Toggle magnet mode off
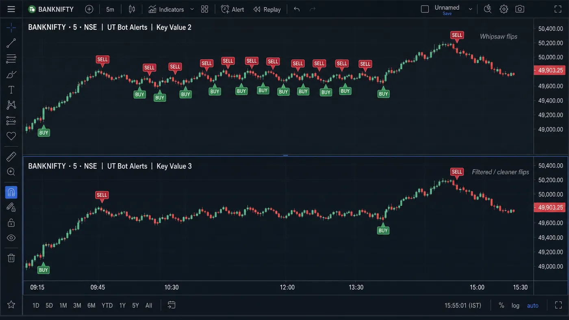Viewport: 569px width, 320px height. point(11,192)
